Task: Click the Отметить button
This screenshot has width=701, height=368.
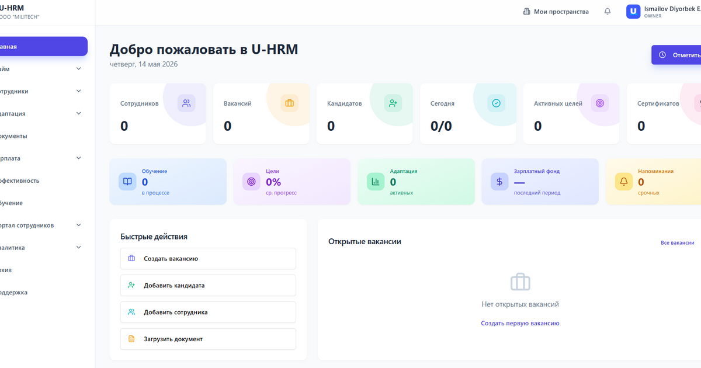Action: pos(676,55)
